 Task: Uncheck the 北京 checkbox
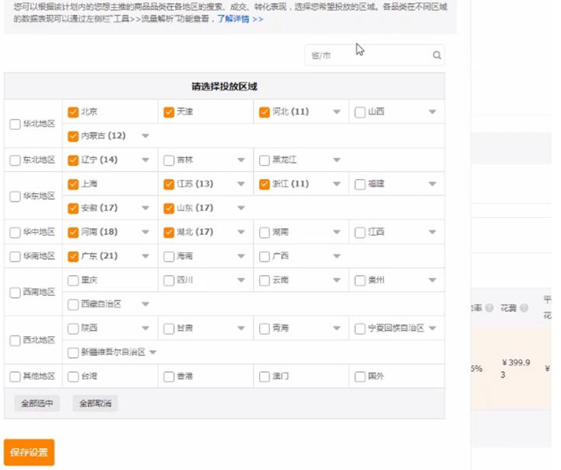pos(73,112)
